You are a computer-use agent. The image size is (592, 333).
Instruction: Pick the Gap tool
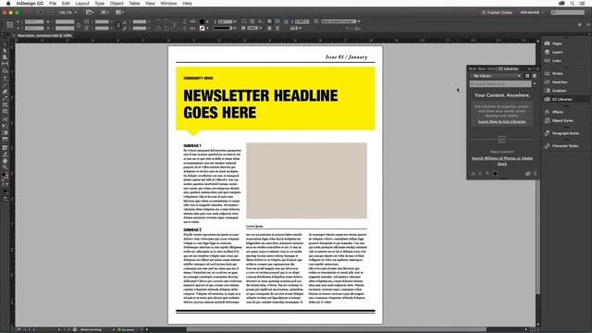point(5,64)
